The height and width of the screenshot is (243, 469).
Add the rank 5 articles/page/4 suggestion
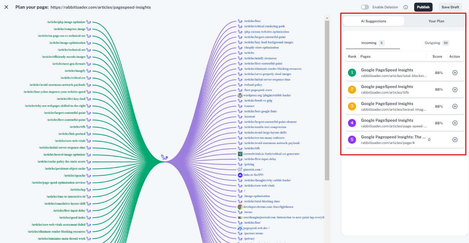[455, 140]
